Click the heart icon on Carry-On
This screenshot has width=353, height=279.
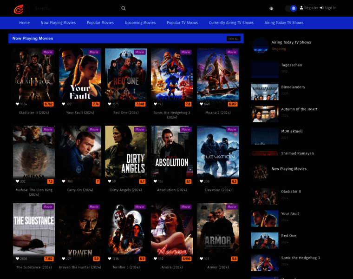tap(64, 181)
